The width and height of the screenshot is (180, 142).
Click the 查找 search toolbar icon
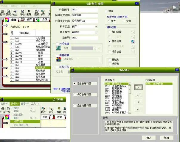[37, 12]
